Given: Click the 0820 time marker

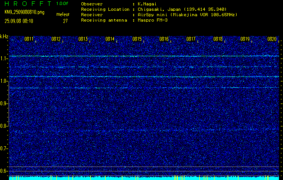Looking at the screenshot, I should [272, 39].
